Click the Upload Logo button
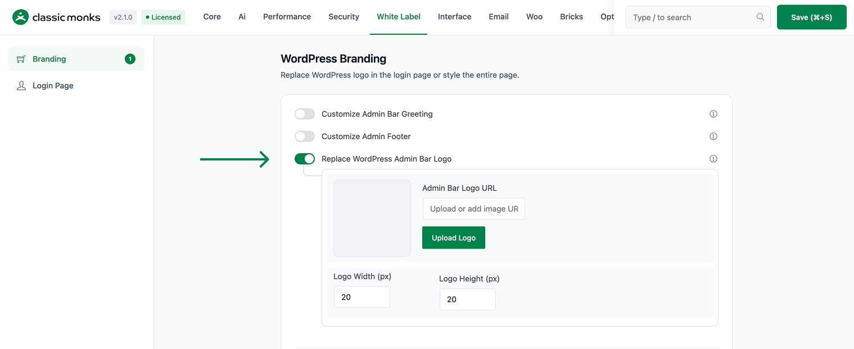The image size is (854, 349). click(454, 238)
